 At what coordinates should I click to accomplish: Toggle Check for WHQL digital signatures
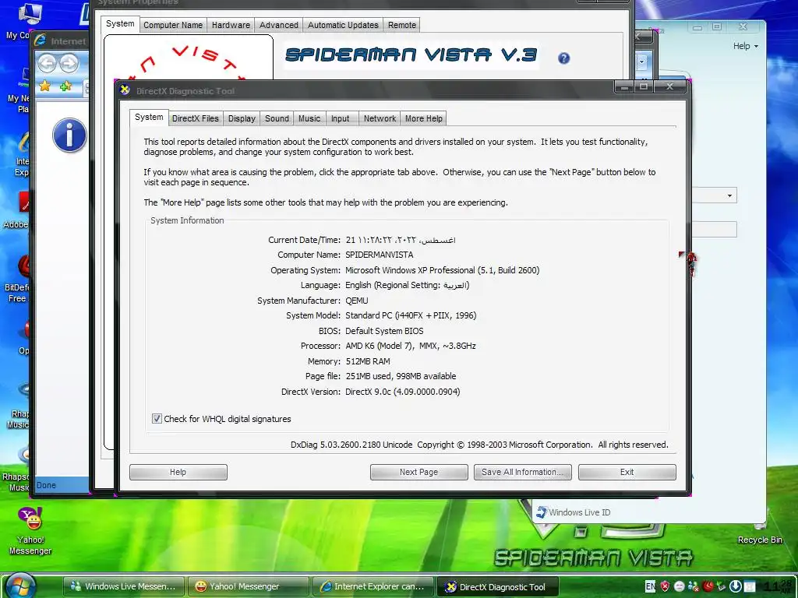pos(157,418)
